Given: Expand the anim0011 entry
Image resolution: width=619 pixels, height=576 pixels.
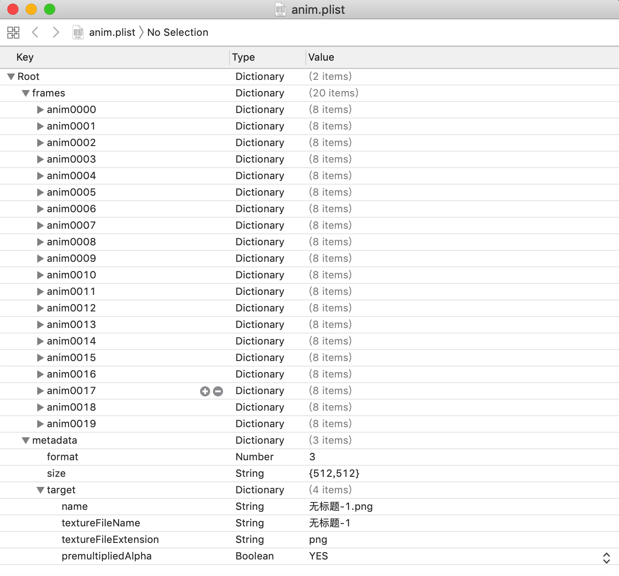Looking at the screenshot, I should (x=40, y=292).
